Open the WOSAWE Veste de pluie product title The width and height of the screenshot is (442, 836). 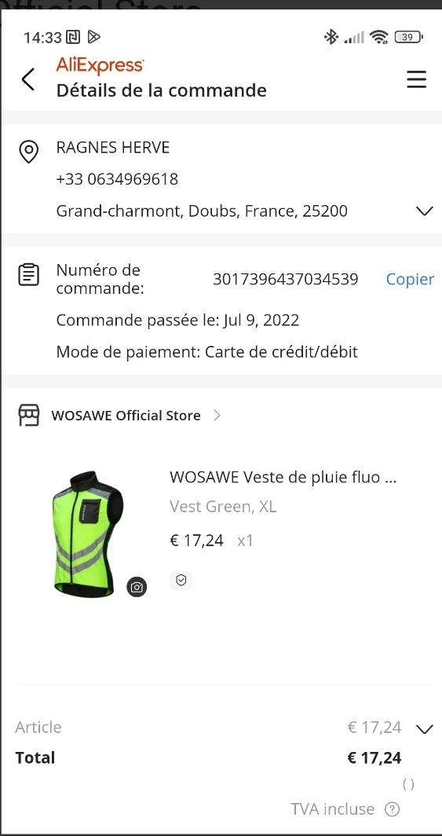283,477
